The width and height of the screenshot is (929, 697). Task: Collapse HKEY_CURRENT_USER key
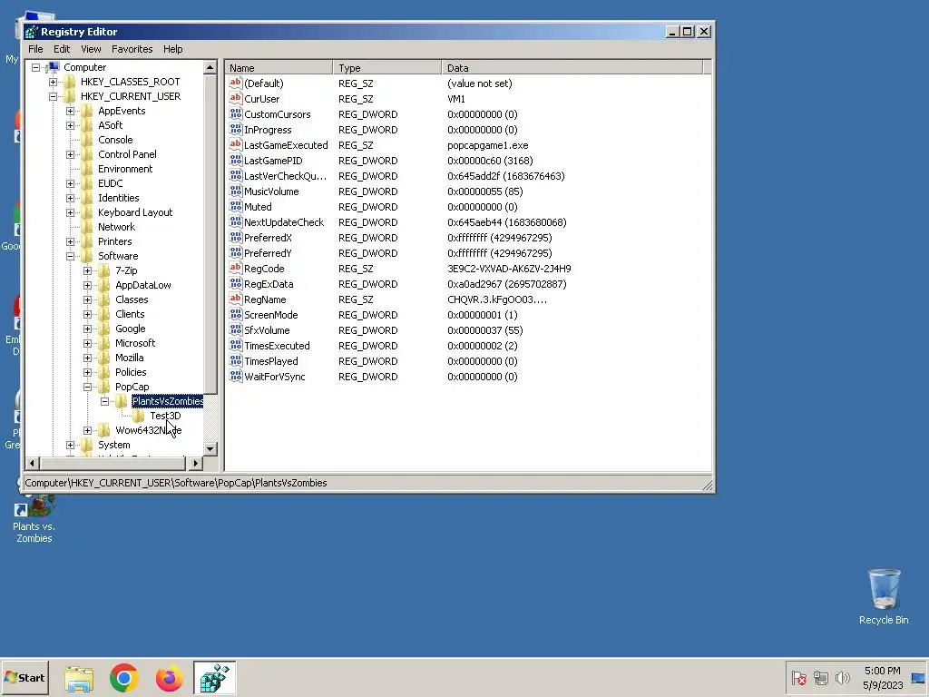click(x=53, y=96)
